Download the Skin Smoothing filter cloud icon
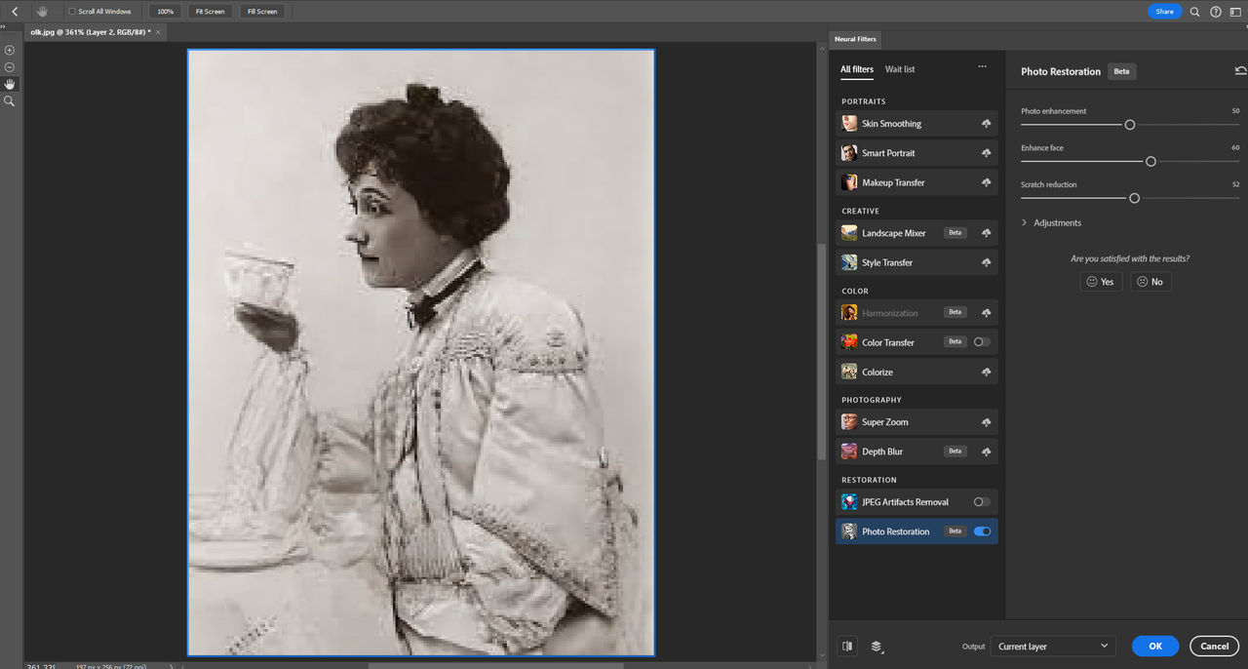 (987, 124)
